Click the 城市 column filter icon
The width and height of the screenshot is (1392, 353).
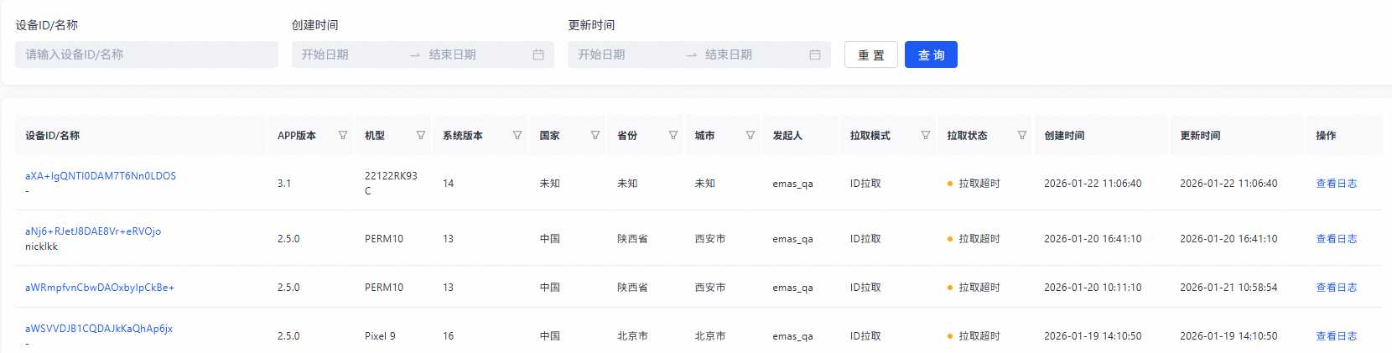click(x=751, y=135)
